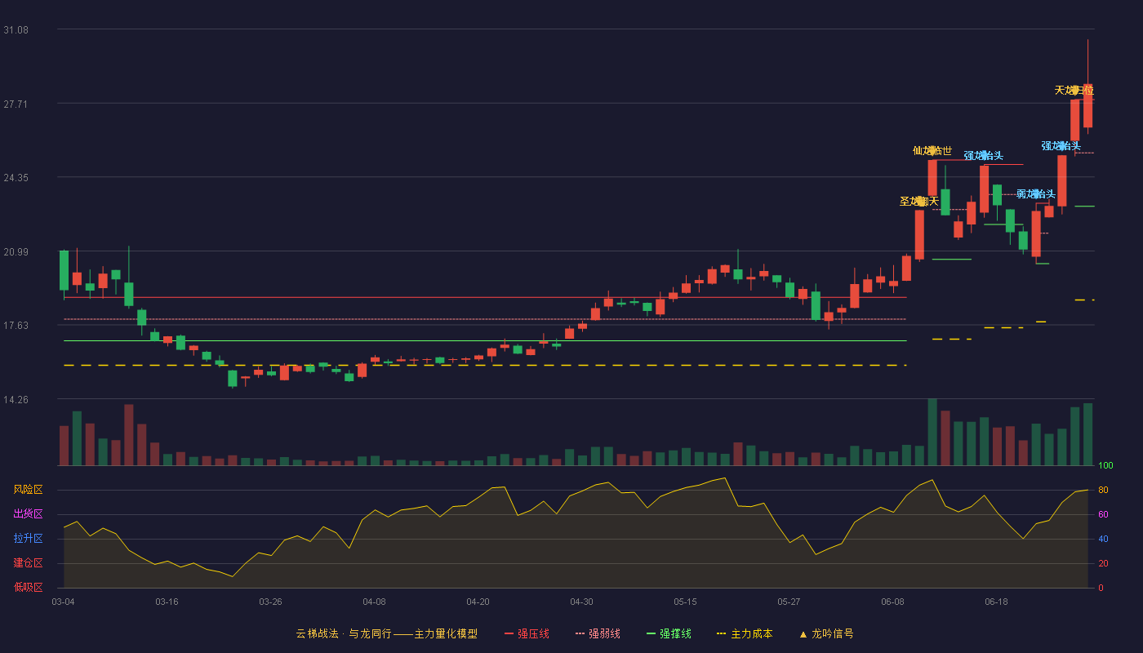
Task: Click the 80 indicator axis value
Action: [1102, 490]
